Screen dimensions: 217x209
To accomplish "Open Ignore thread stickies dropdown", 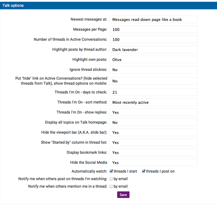I will pyautogui.click(x=154, y=69).
